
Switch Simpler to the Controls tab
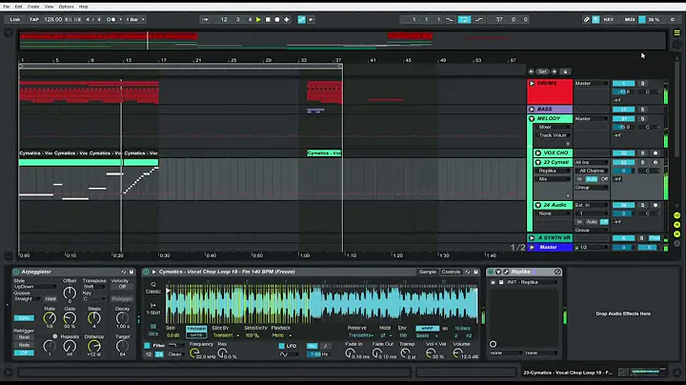(x=451, y=273)
